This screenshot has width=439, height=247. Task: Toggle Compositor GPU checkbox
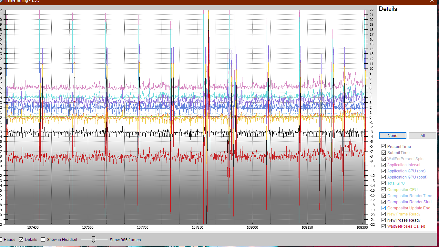coord(383,189)
